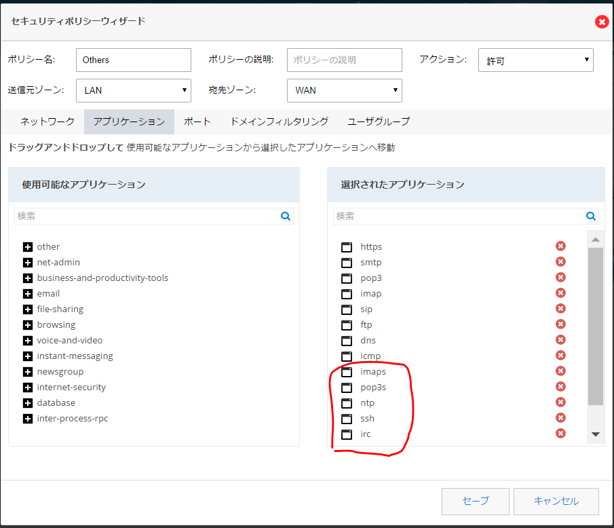Switch to the ドメインフィルタリング tab
The width and height of the screenshot is (614, 528).
coord(279,121)
